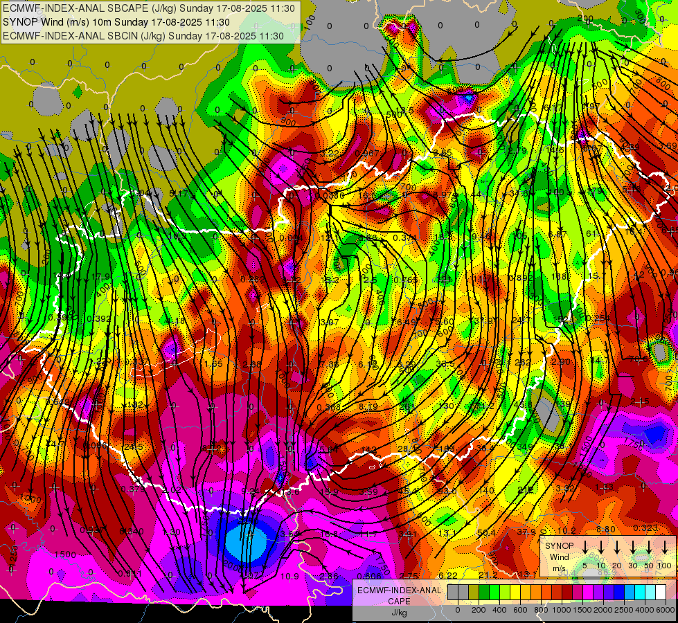Screen dimensions: 678x623
Task: Click the 15.2 value on the map
Action: [330, 280]
